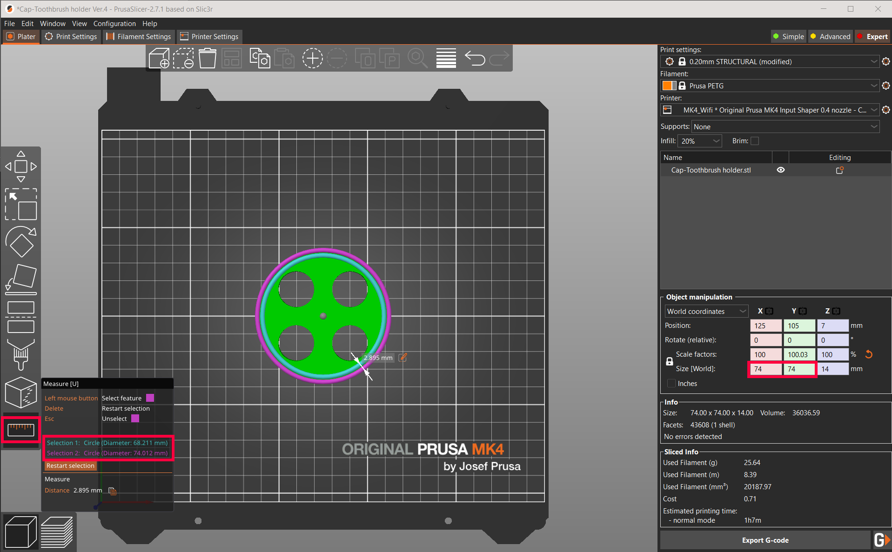Open the Printer preset dropdown
Image resolution: width=892 pixels, height=552 pixels.
[770, 110]
